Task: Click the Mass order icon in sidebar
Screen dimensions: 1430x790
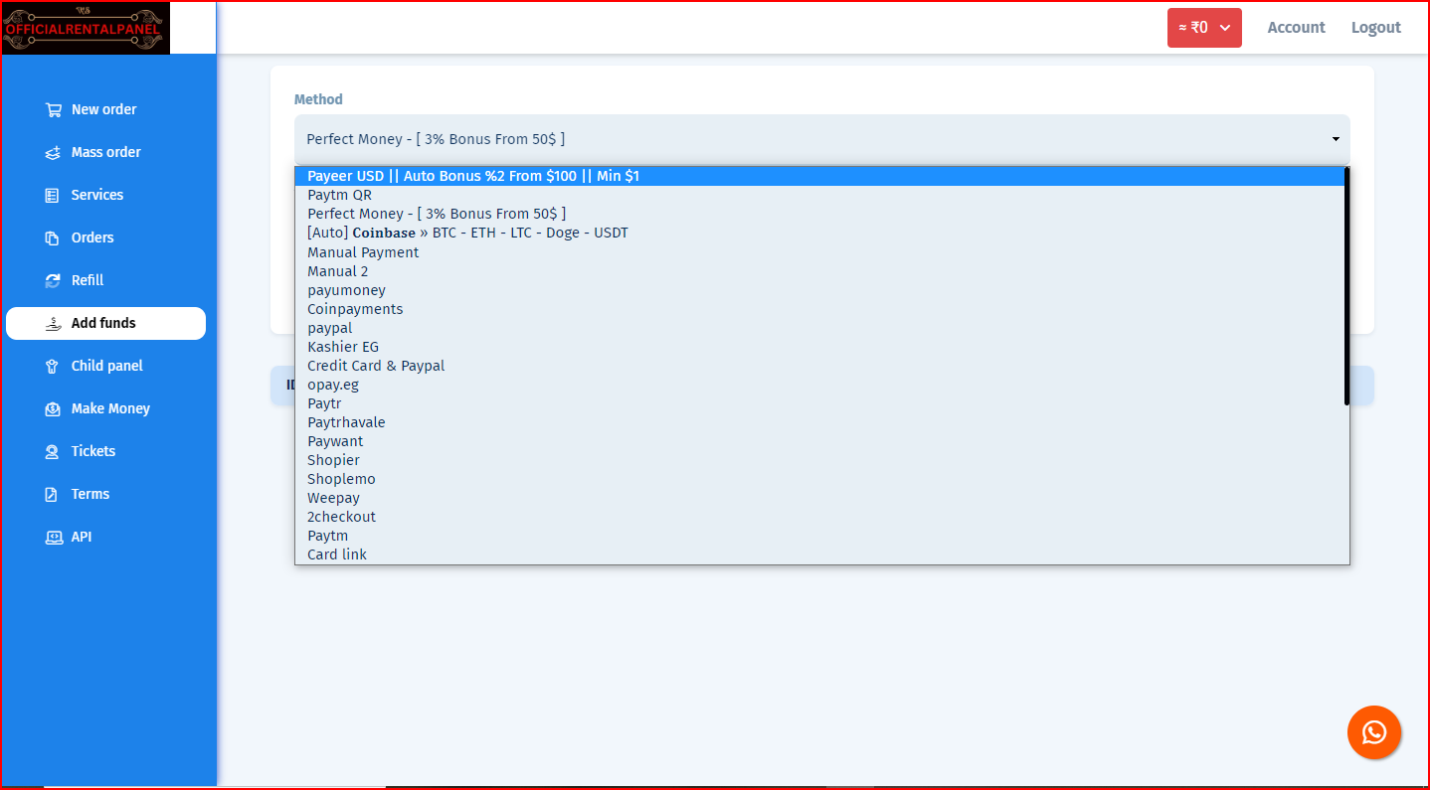Action: tap(53, 153)
